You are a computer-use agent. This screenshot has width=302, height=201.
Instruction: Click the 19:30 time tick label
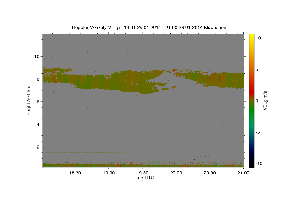[x=142, y=173]
